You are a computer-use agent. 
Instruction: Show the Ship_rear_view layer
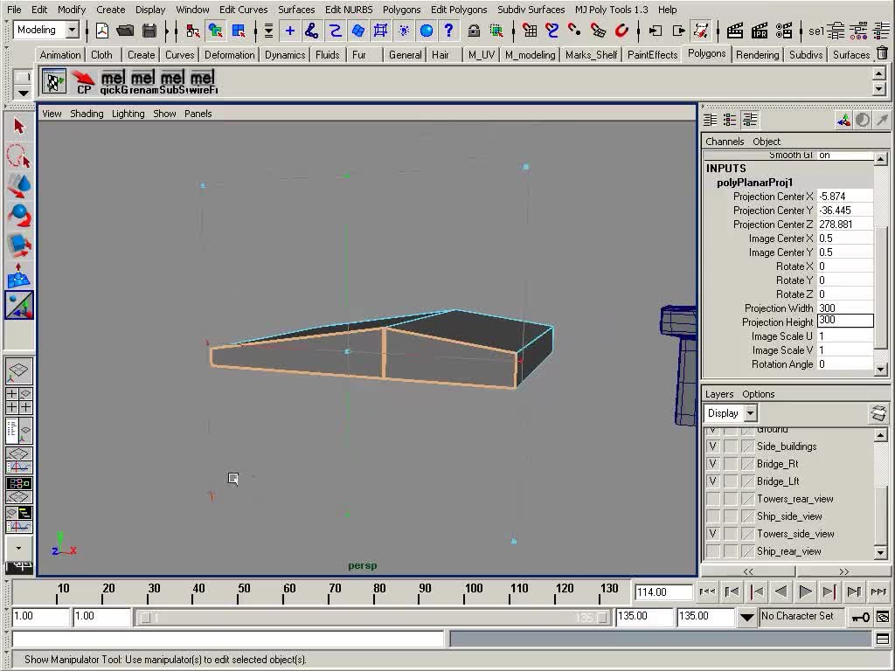[712, 551]
